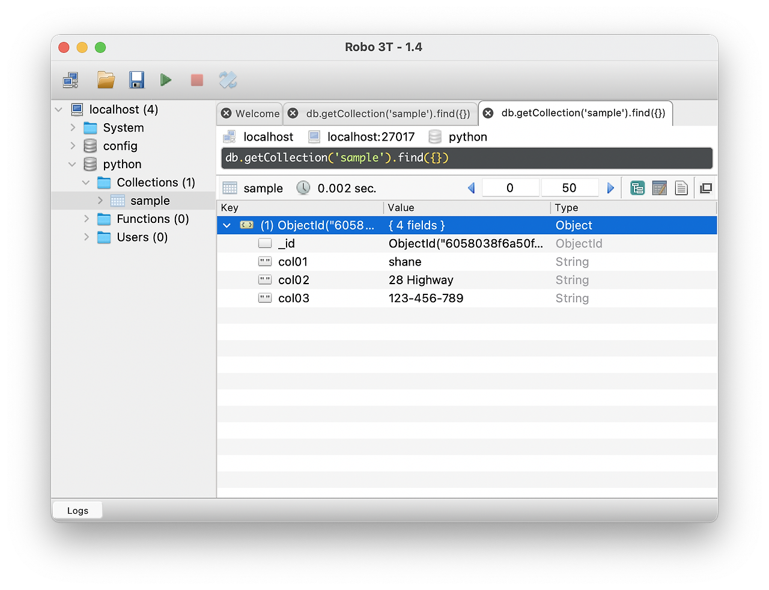
Task: Click the Key column header
Action: click(x=300, y=208)
